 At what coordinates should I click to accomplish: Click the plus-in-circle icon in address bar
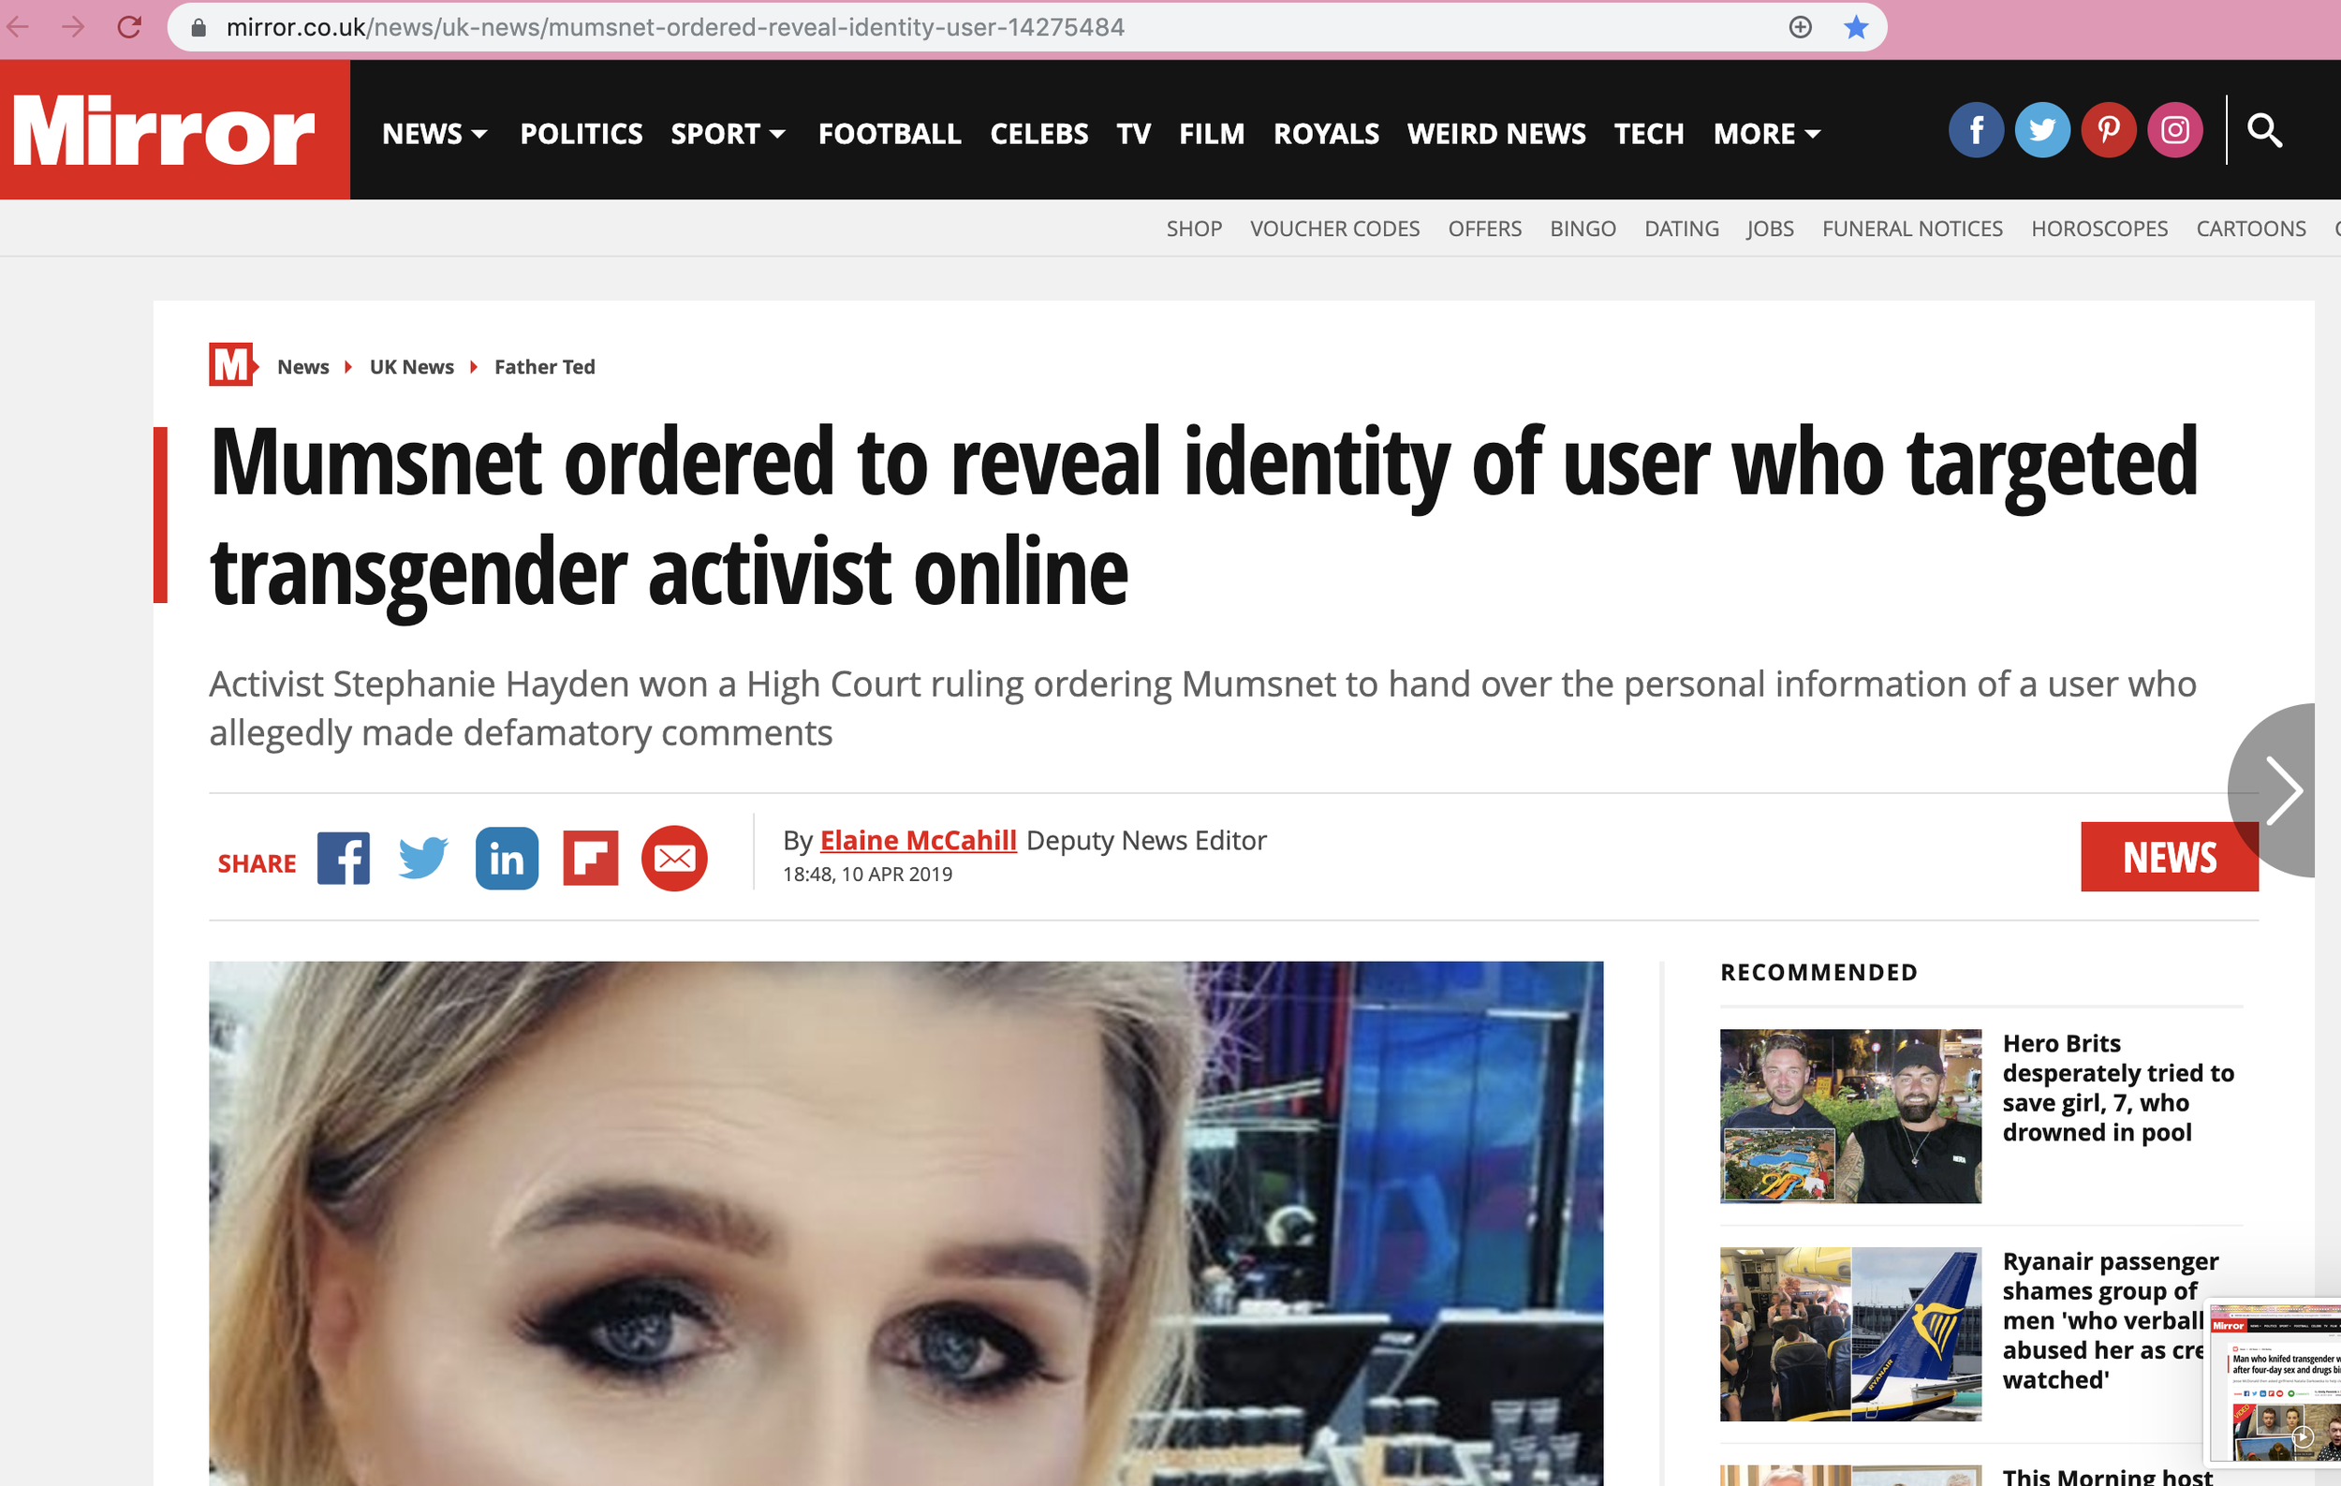[1800, 27]
